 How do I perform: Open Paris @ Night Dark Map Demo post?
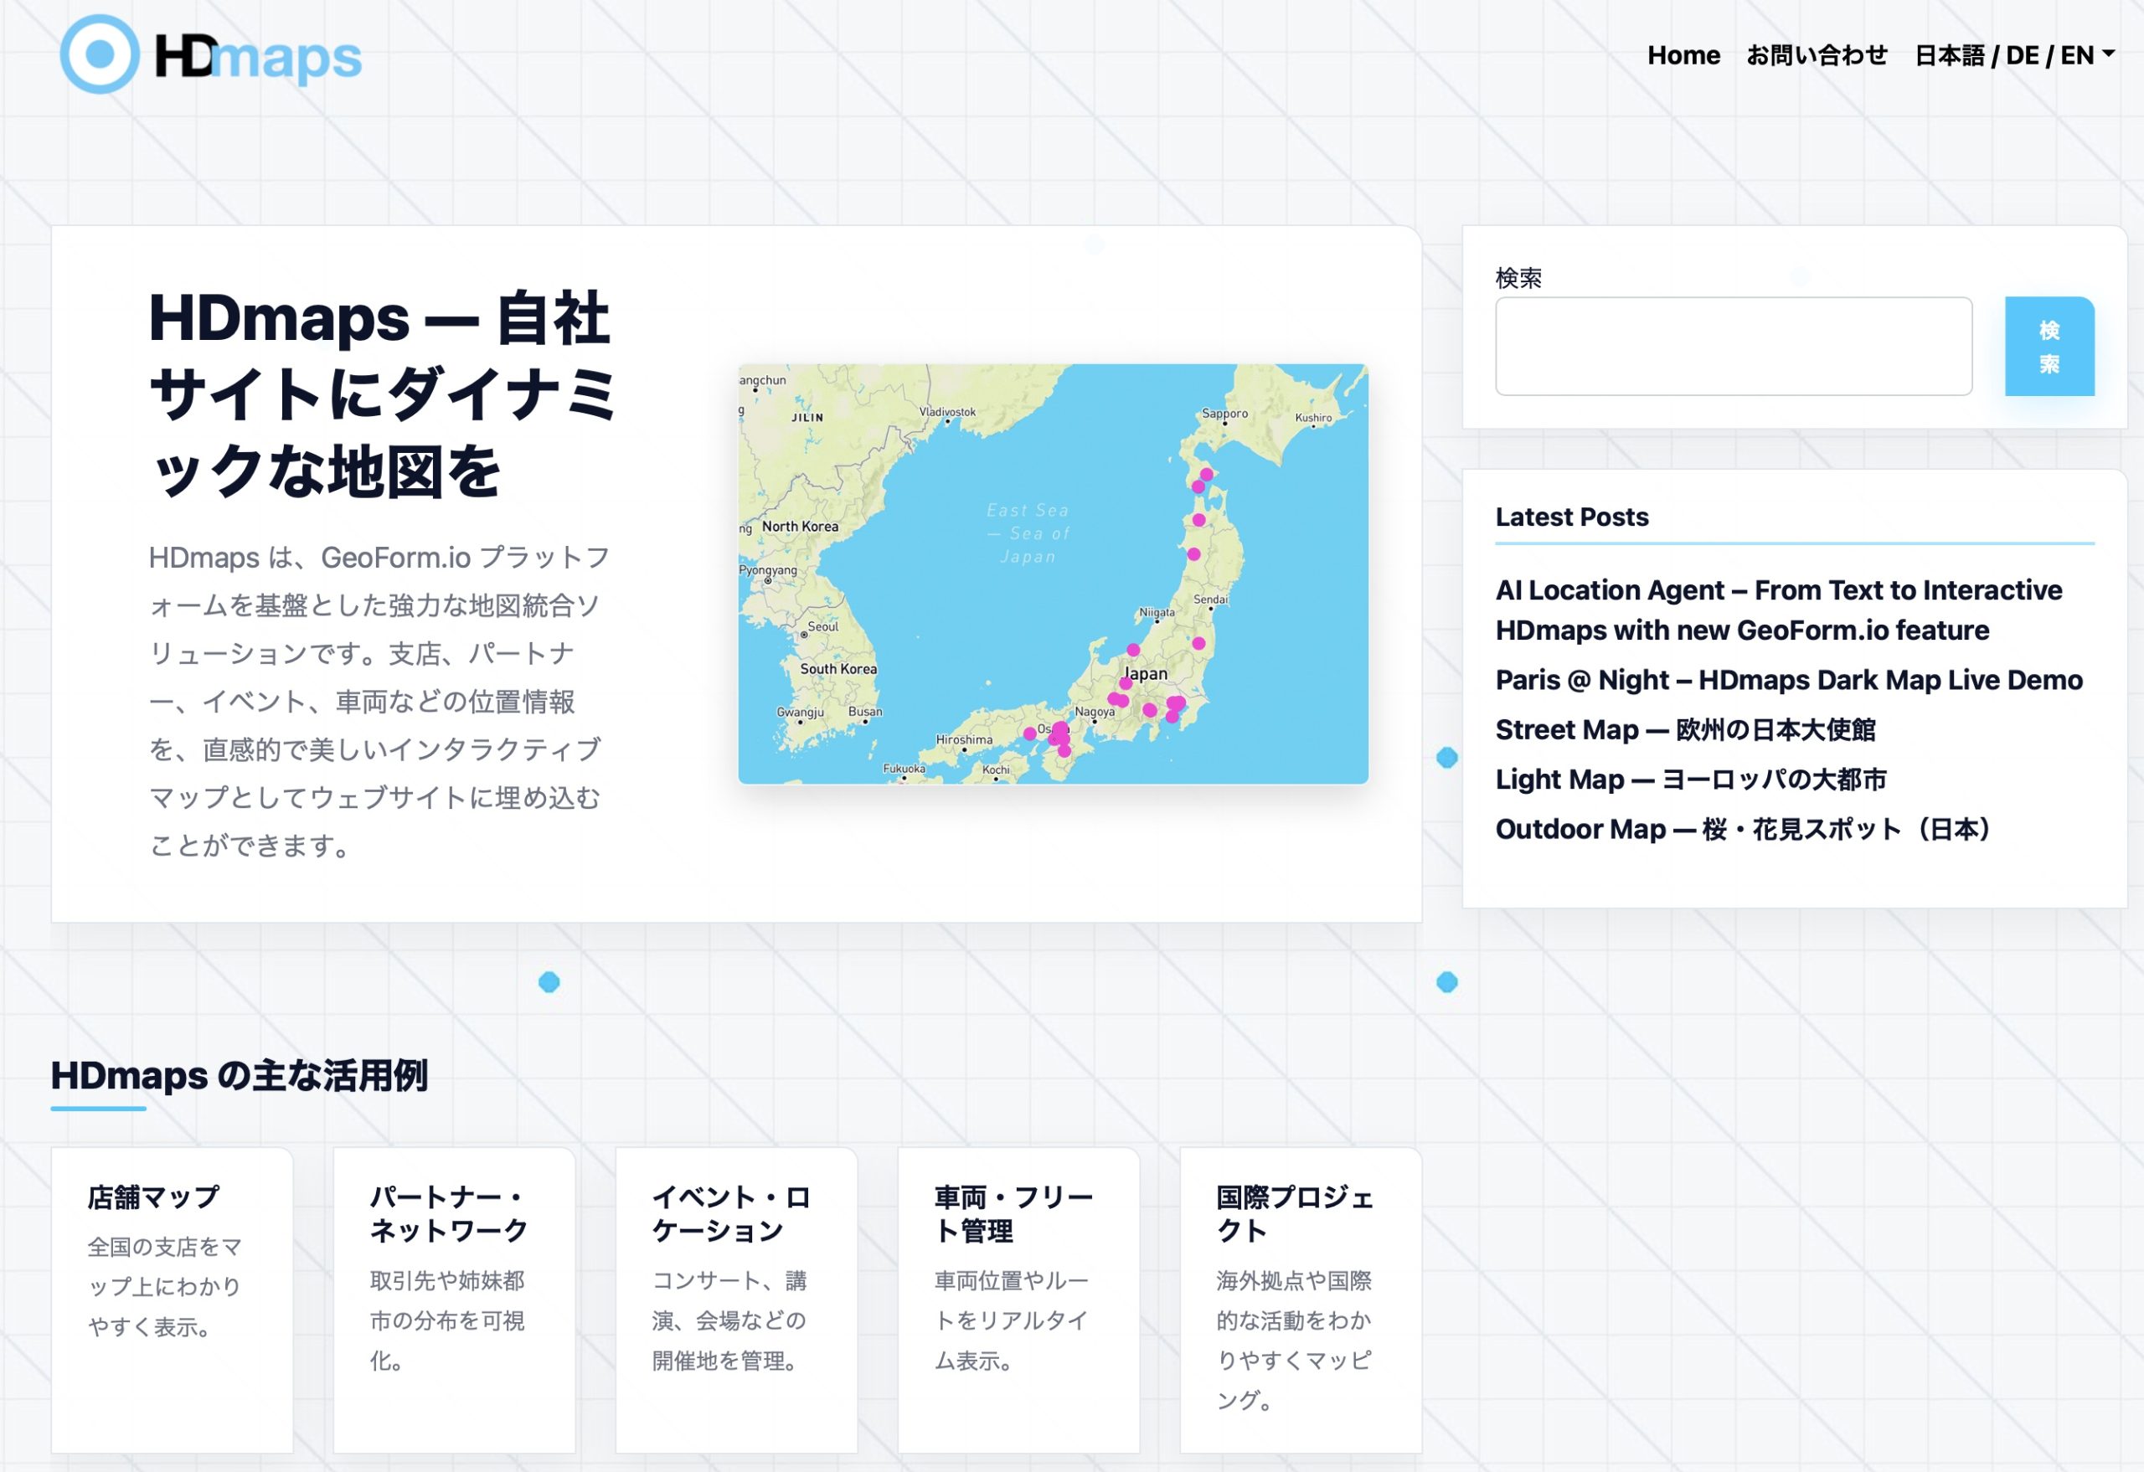click(x=1788, y=680)
